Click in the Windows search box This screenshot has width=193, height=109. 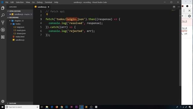[22, 107]
